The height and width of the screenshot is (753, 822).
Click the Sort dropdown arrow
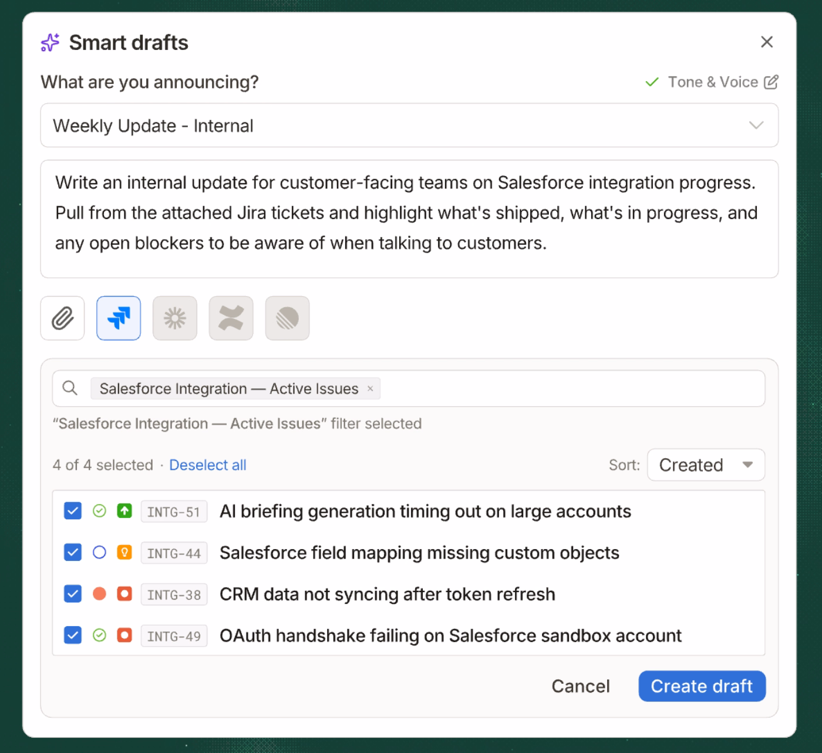[x=747, y=465]
